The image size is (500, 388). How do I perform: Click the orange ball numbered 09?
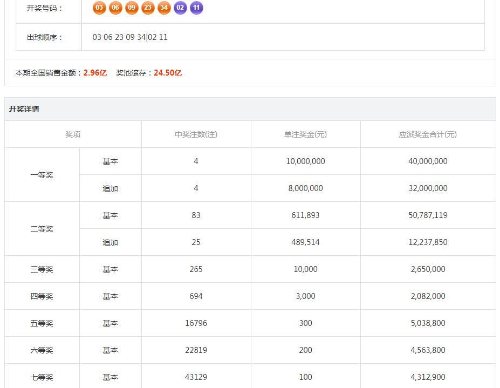(x=132, y=8)
